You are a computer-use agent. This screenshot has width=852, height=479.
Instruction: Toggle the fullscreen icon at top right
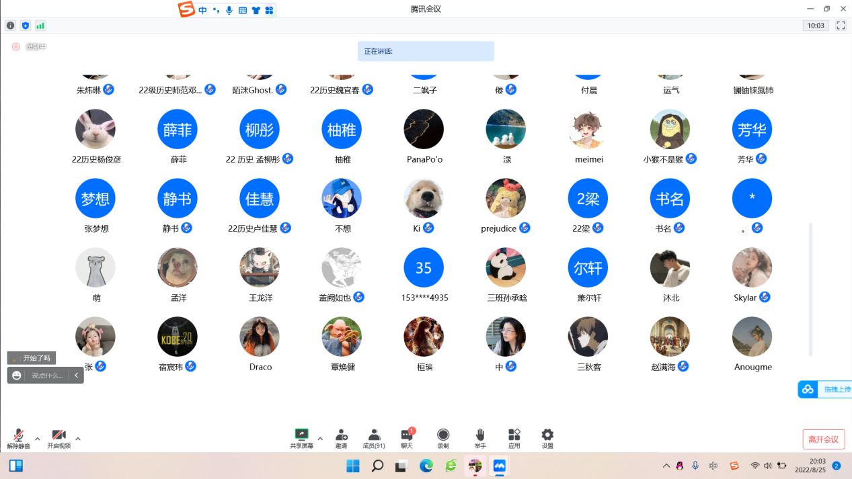point(841,26)
